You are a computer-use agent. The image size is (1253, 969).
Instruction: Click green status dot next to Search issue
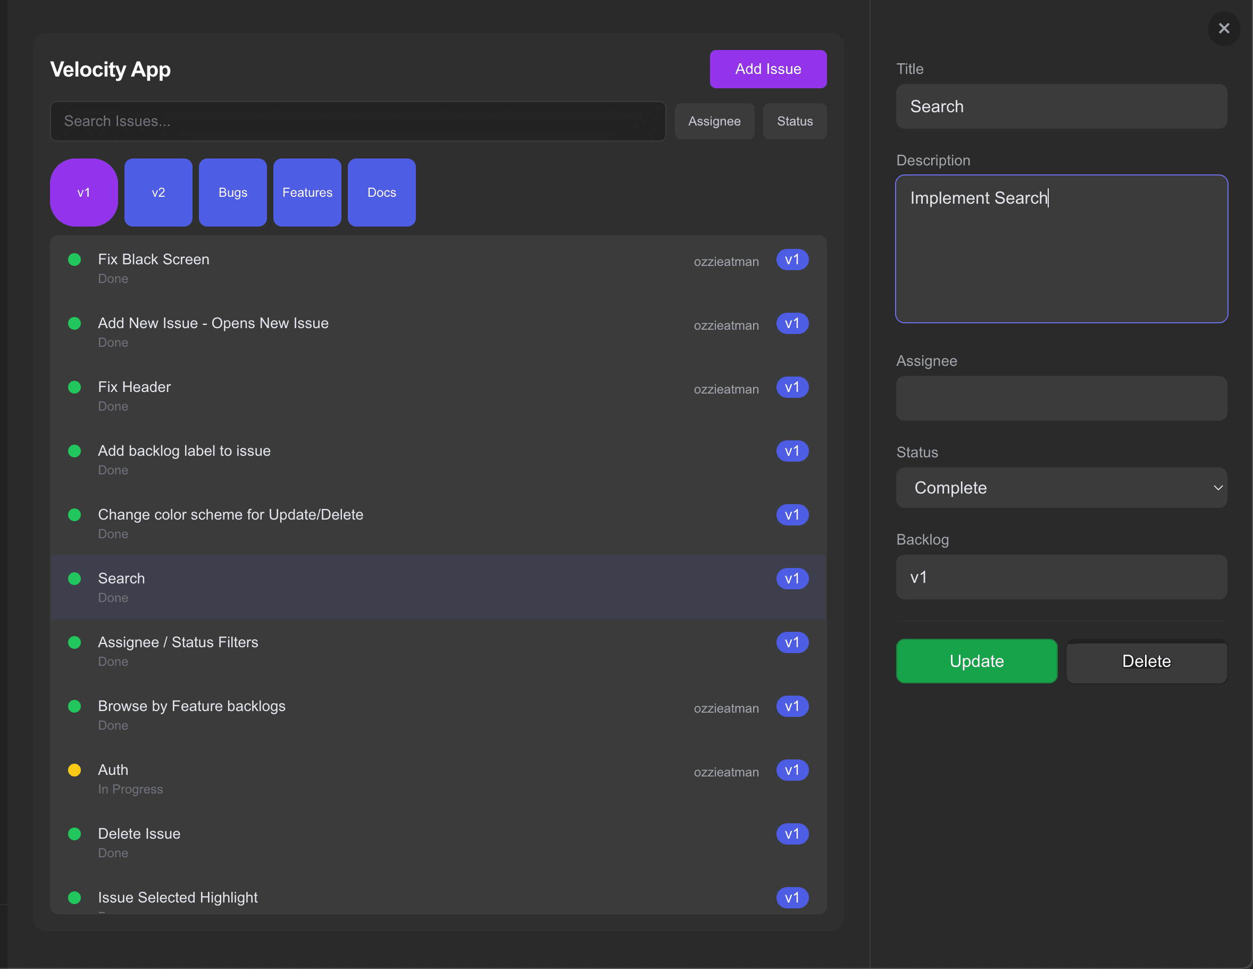click(74, 578)
